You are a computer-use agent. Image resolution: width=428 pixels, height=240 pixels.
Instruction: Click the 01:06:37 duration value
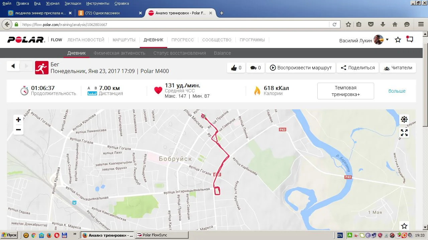coord(43,88)
